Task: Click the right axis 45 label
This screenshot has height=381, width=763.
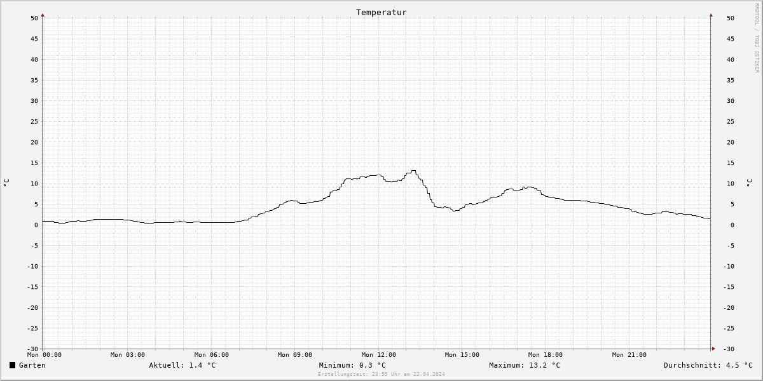Action: point(731,39)
